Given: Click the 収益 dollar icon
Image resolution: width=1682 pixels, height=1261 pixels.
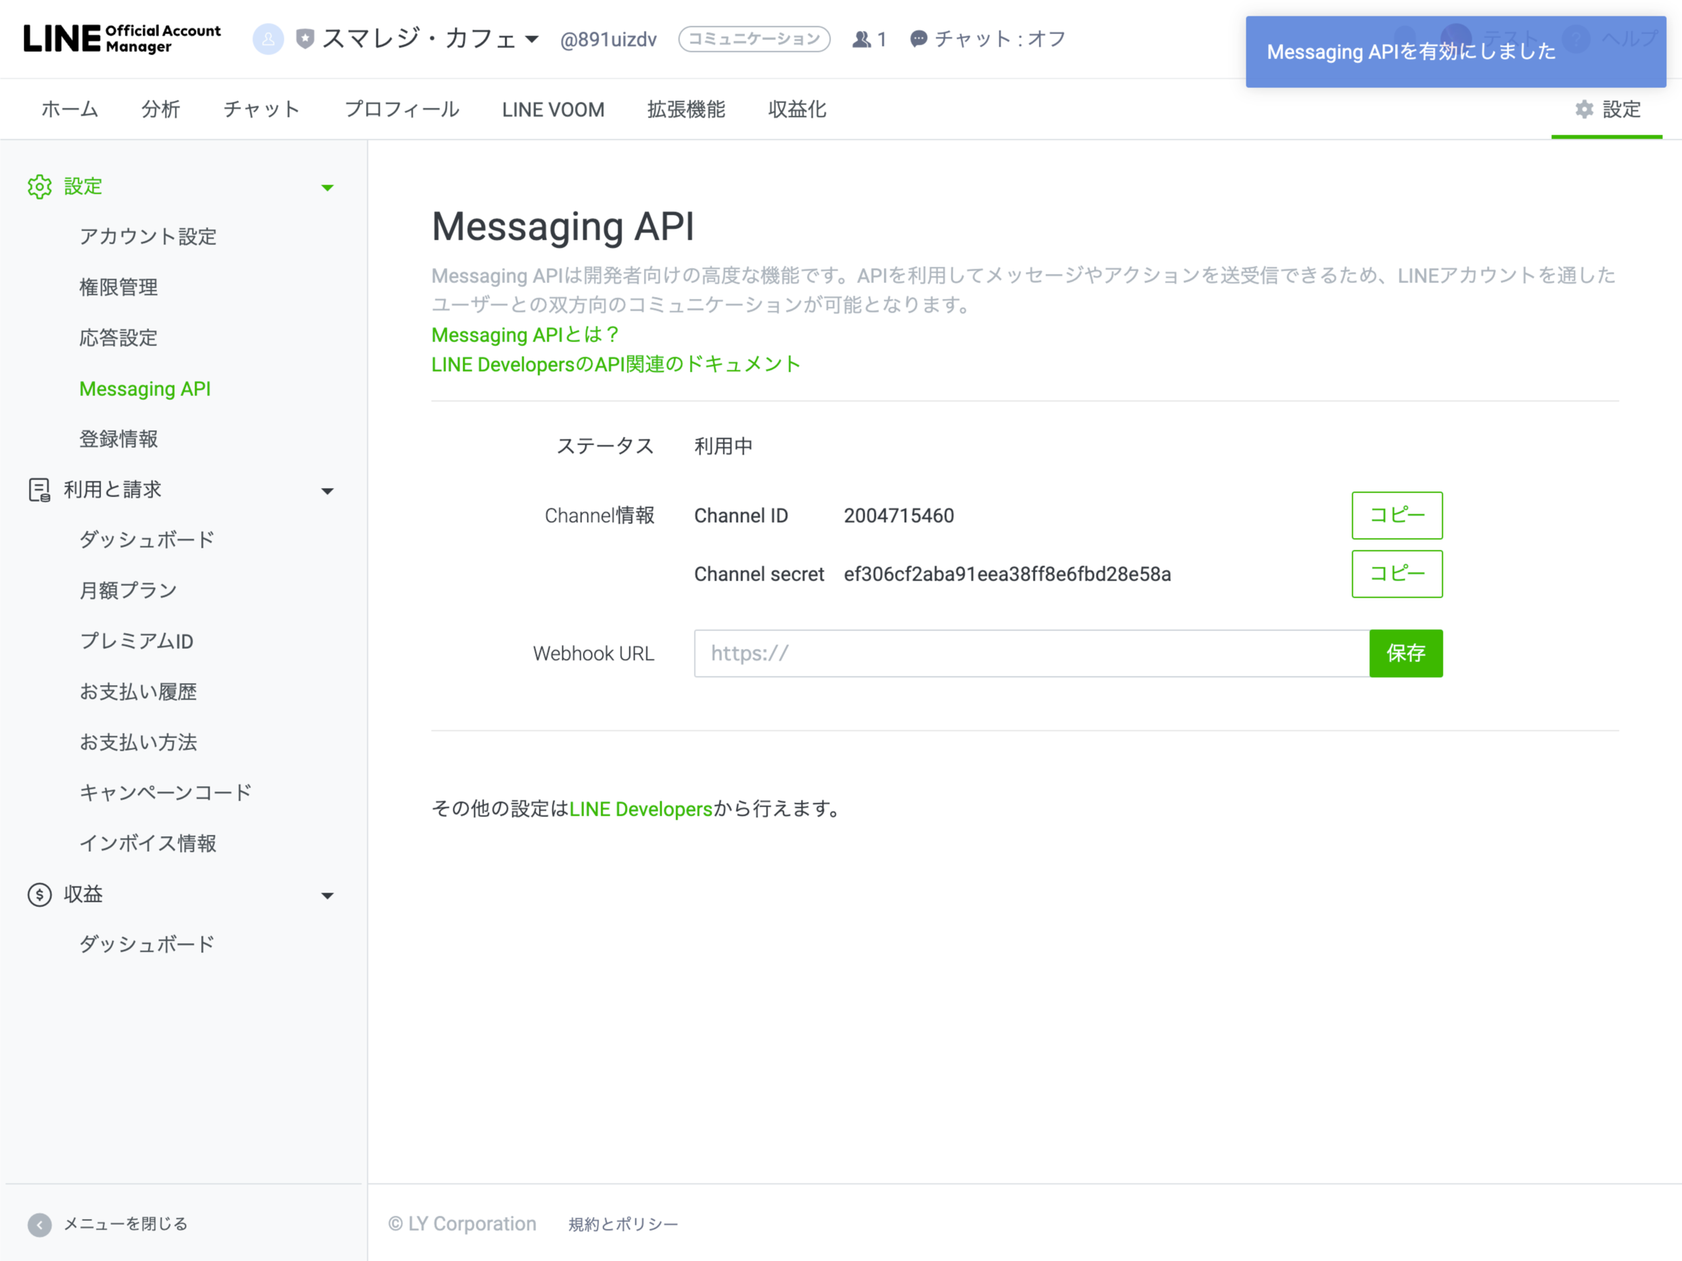Looking at the screenshot, I should click(39, 895).
